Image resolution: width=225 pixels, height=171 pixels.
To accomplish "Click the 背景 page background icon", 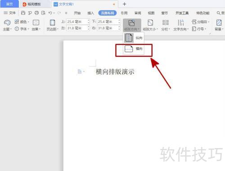I will click(219, 22).
